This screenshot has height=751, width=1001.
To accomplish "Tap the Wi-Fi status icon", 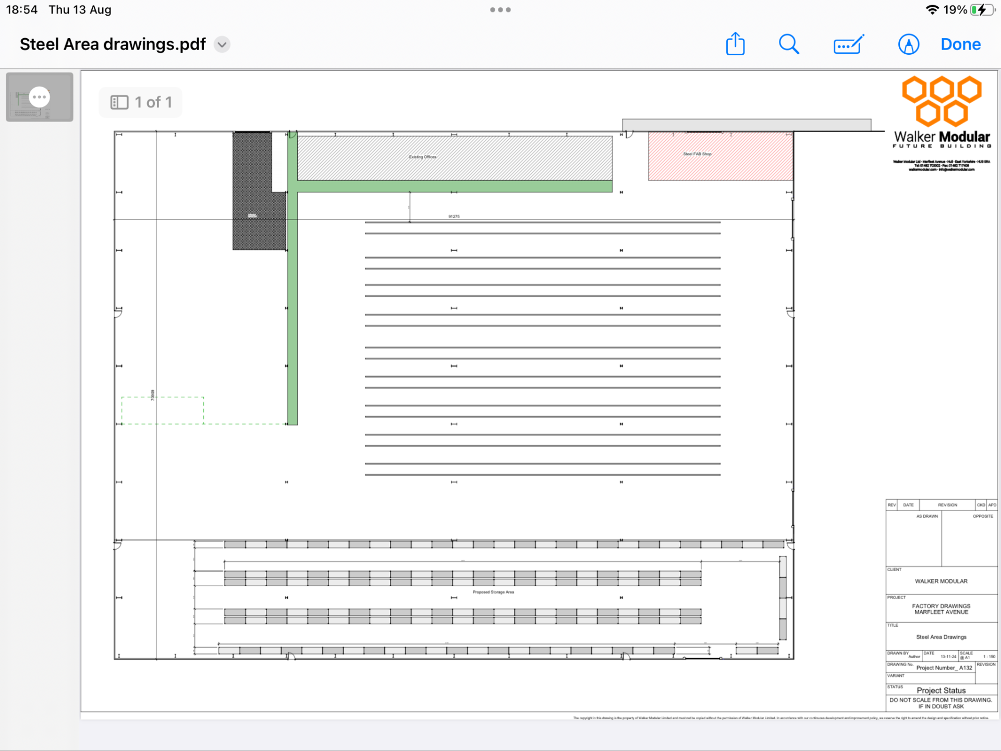I will pyautogui.click(x=932, y=10).
